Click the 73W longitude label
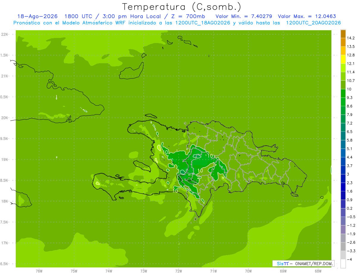 pyautogui.click(x=144, y=271)
